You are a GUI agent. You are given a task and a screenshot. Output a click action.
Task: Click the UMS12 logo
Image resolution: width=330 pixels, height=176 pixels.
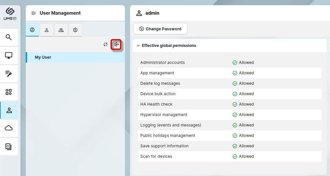tap(10, 14)
